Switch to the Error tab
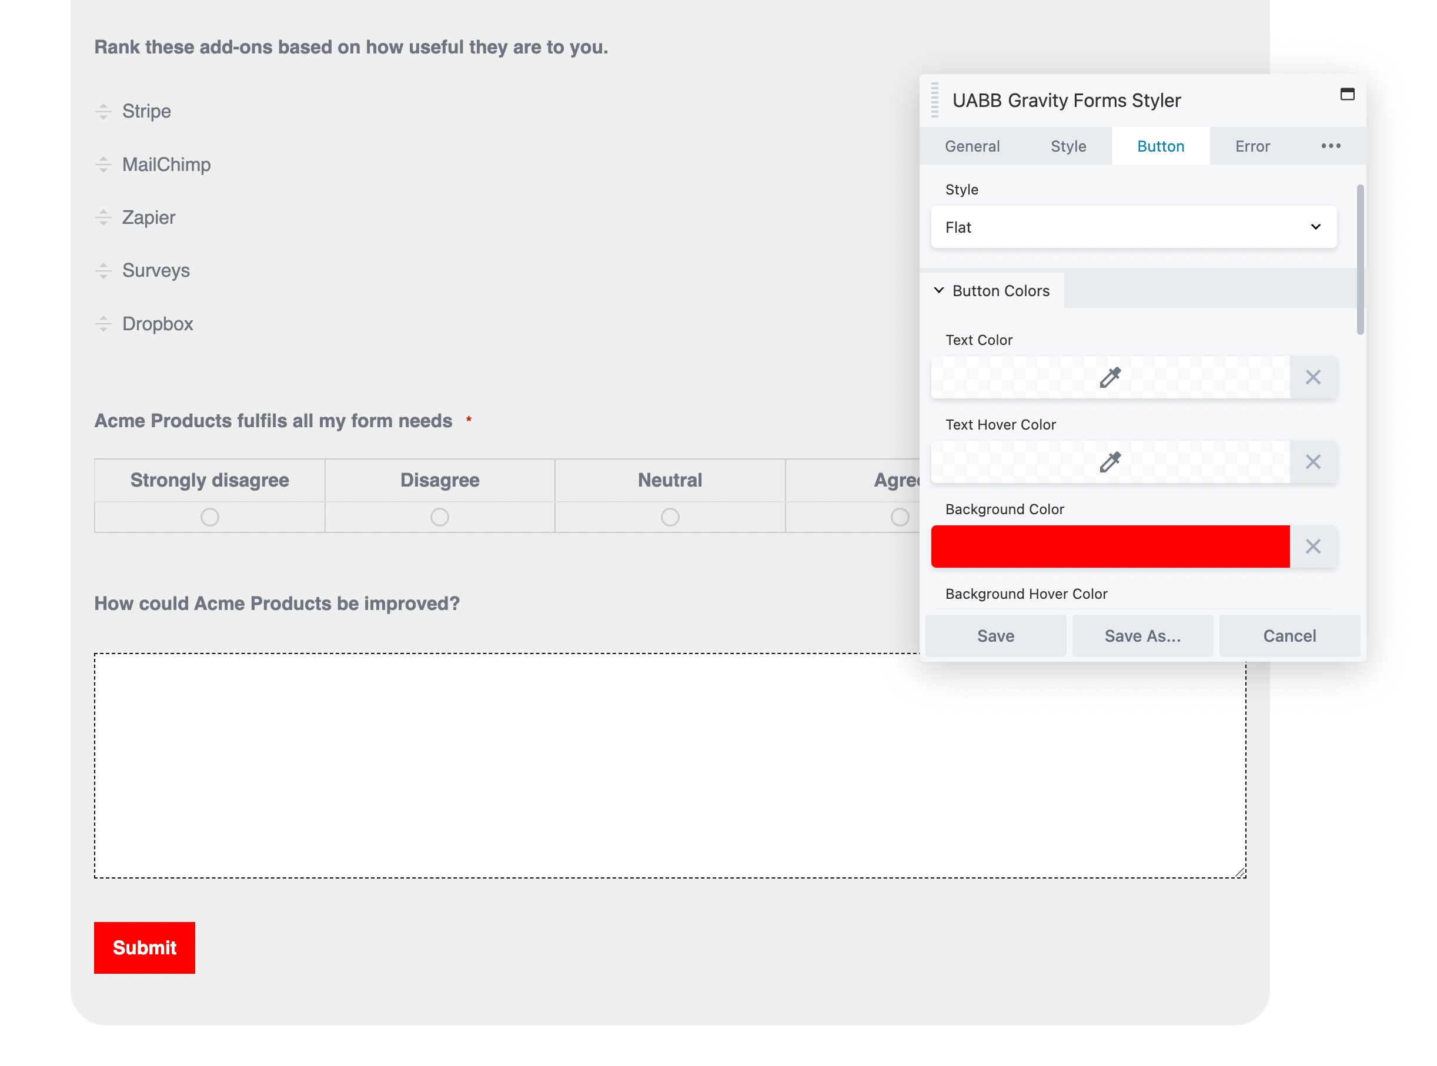This screenshot has height=1066, width=1437. tap(1252, 146)
